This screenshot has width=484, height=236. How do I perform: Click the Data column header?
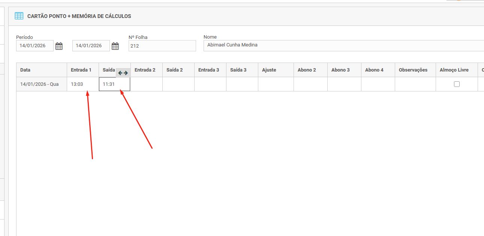click(41, 70)
